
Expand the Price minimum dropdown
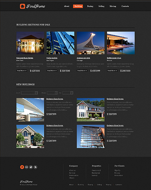(x=52, y=93)
